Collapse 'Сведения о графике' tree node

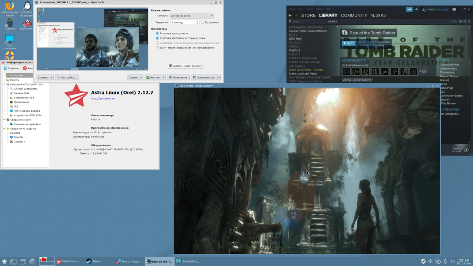(x=4, y=128)
